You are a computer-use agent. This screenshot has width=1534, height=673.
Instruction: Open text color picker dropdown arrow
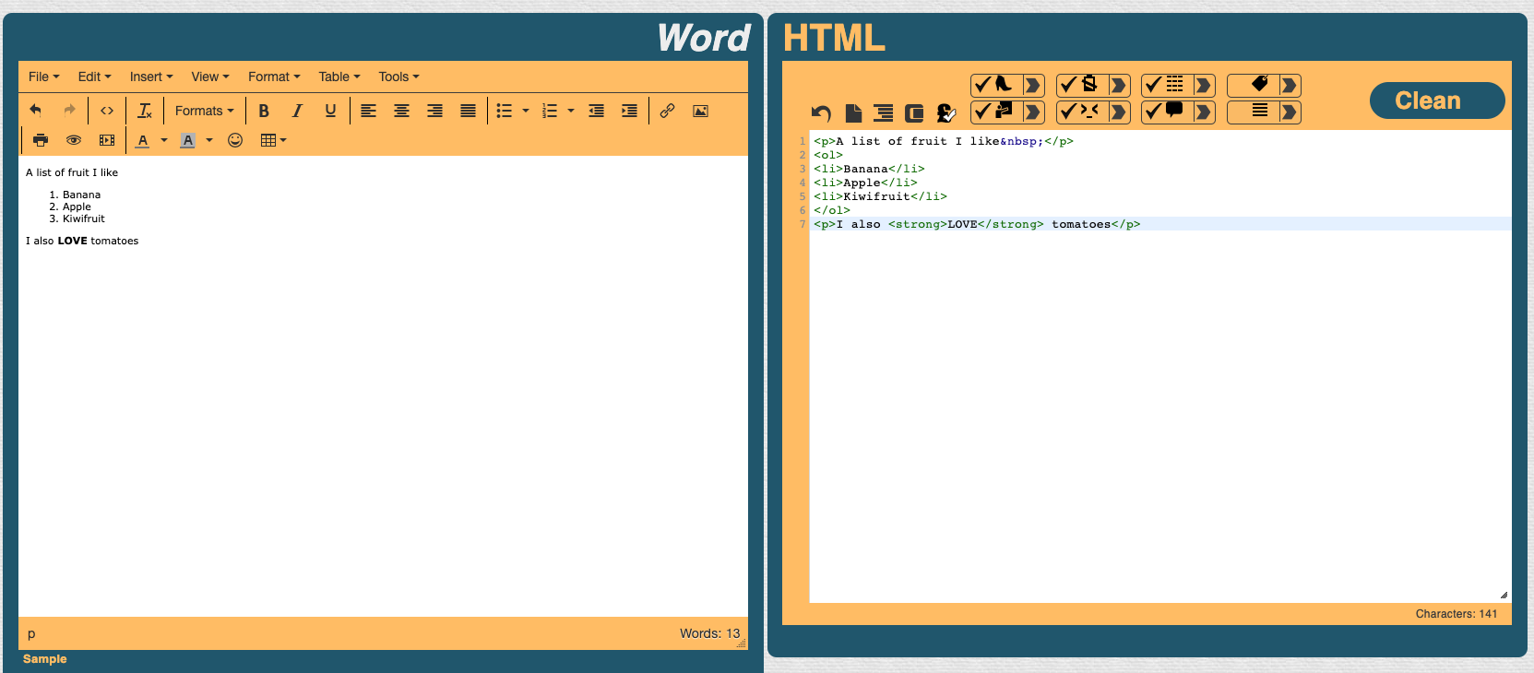tap(164, 140)
